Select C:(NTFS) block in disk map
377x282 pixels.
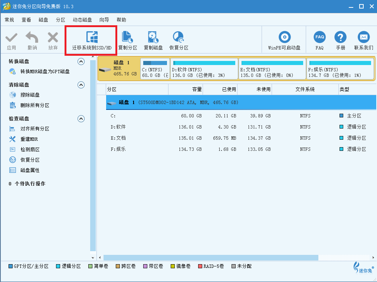pos(155,69)
